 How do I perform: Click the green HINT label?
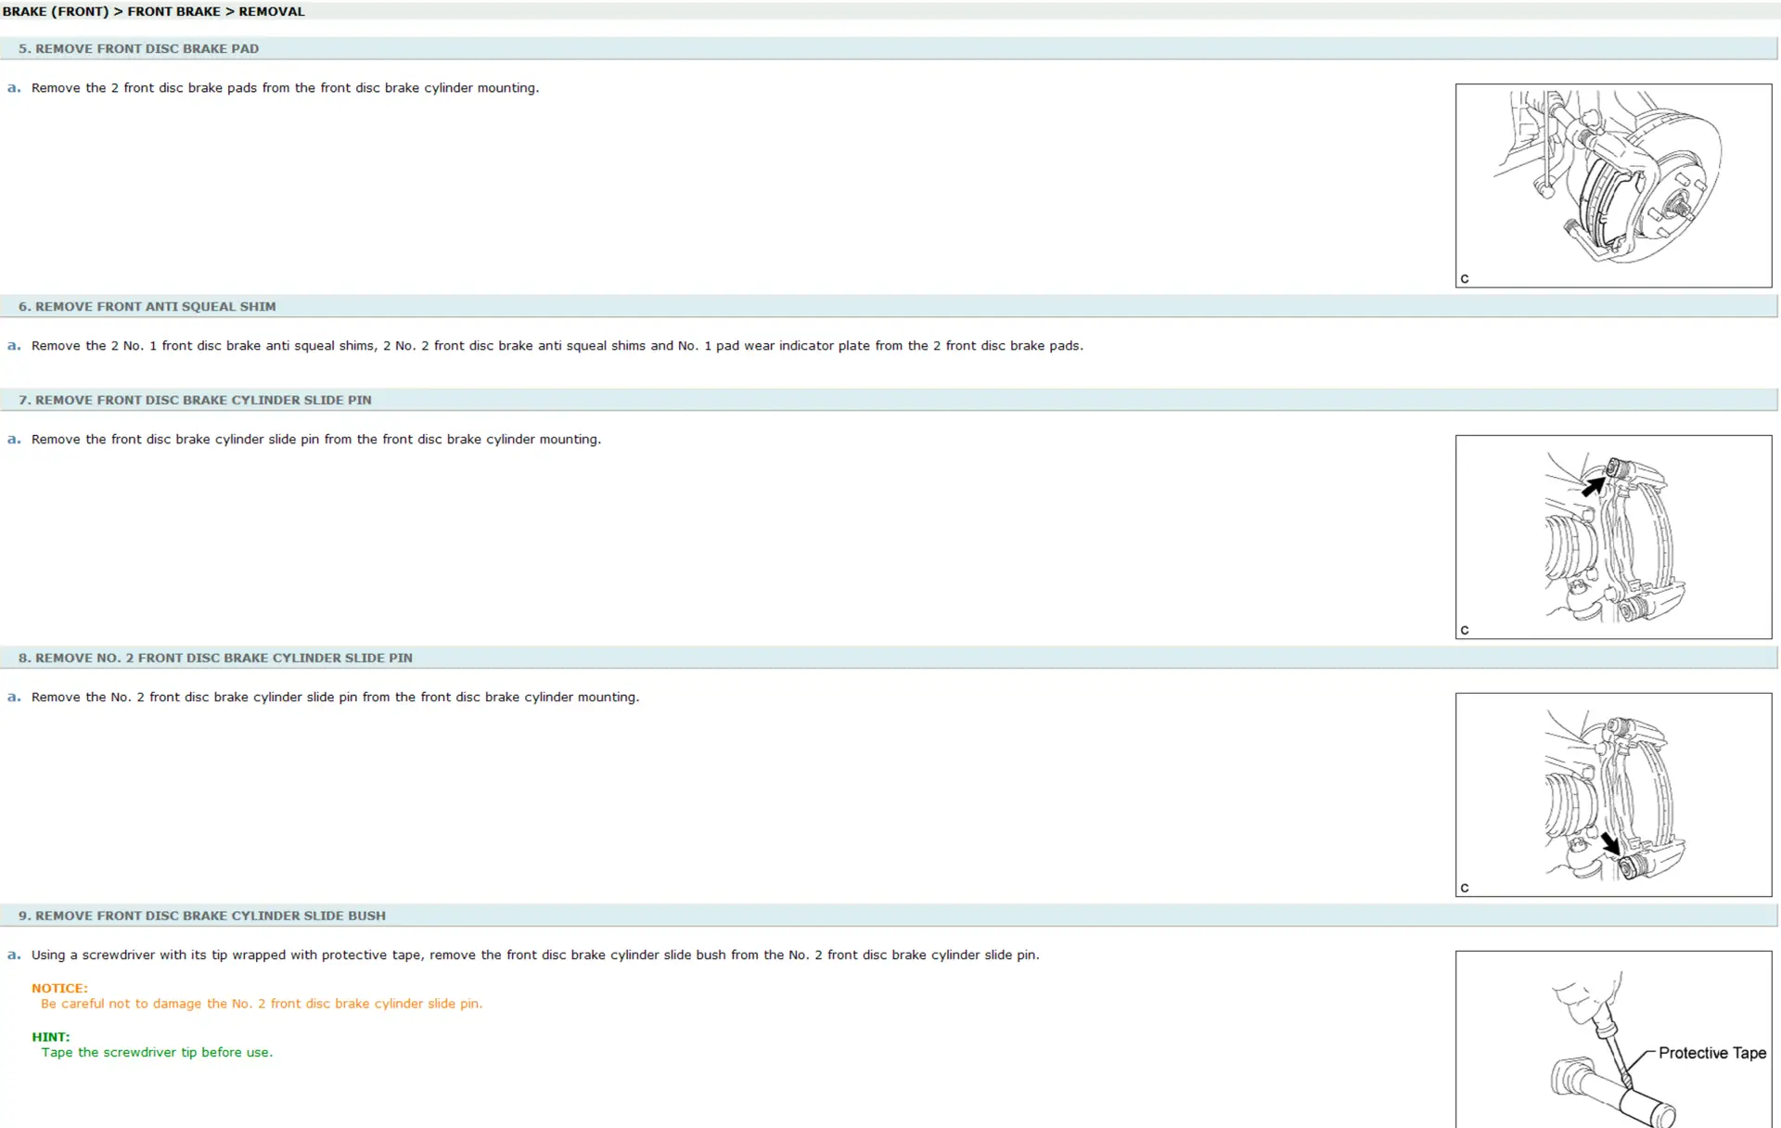(50, 1036)
